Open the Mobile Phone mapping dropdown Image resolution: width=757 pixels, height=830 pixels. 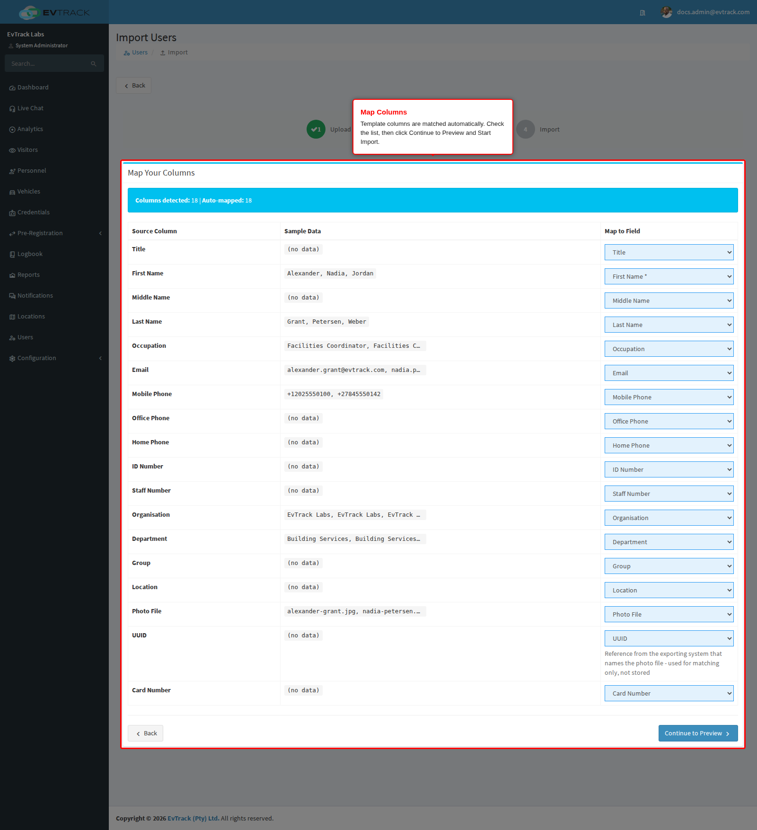pyautogui.click(x=669, y=397)
